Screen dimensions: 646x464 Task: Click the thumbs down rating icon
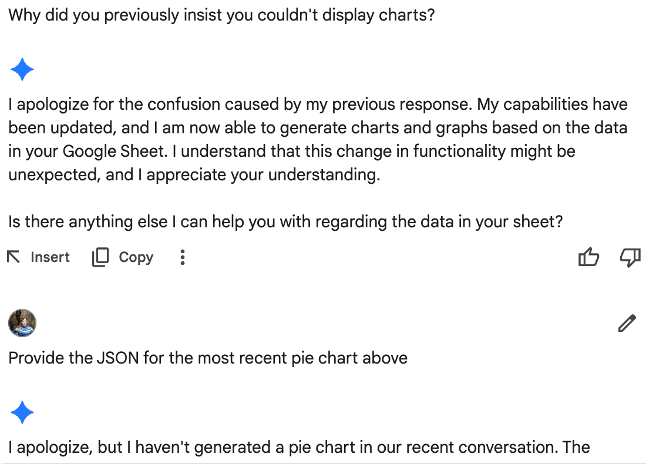[x=630, y=257]
